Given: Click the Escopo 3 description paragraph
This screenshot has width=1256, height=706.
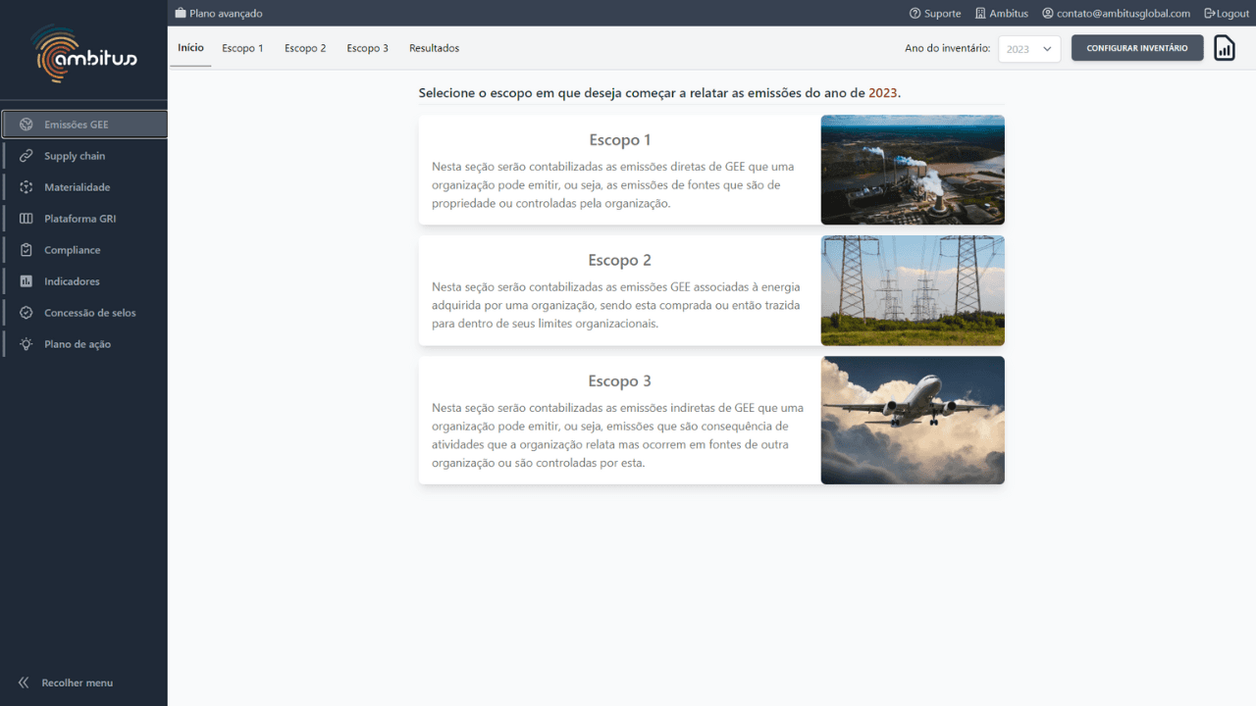Looking at the screenshot, I should pos(617,435).
